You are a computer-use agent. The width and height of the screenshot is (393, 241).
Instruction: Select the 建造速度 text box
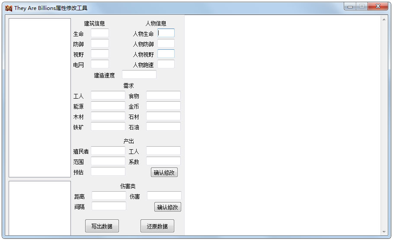pos(139,74)
